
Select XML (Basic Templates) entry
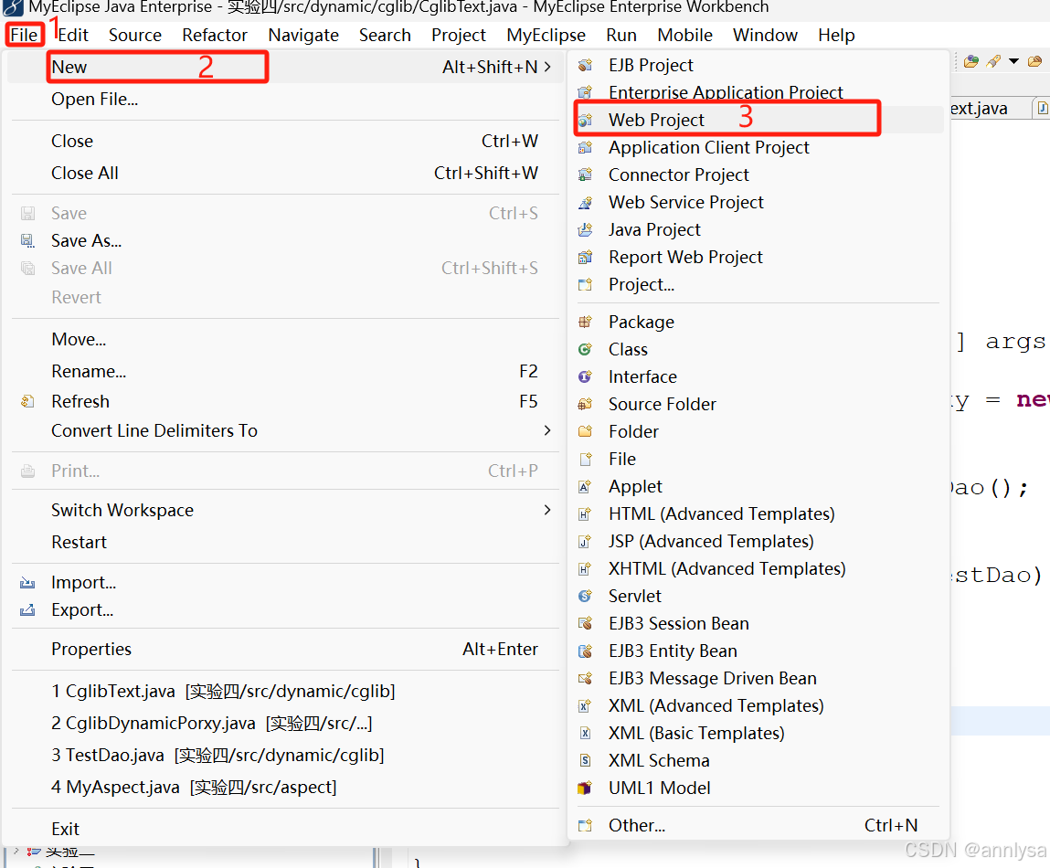[695, 734]
